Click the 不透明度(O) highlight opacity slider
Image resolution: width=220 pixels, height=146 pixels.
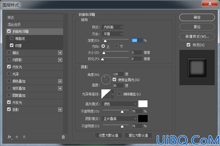(122, 112)
